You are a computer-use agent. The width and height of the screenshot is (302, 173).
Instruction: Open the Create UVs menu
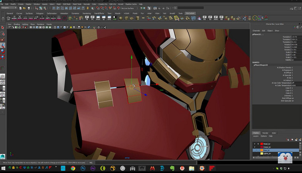[x=103, y=4]
